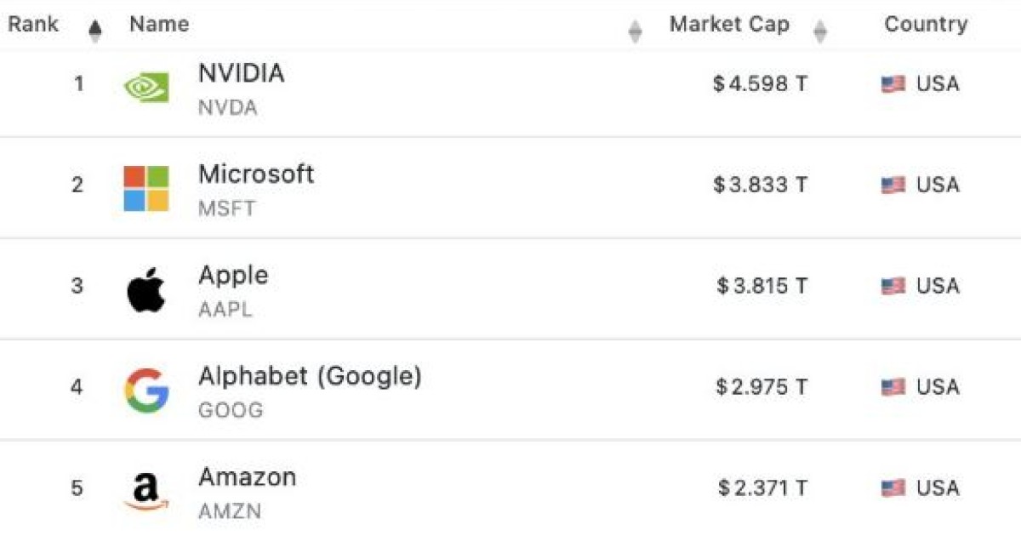Viewport: 1021px width, 536px height.
Task: Sort by Market Cap arrows
Action: 819,32
